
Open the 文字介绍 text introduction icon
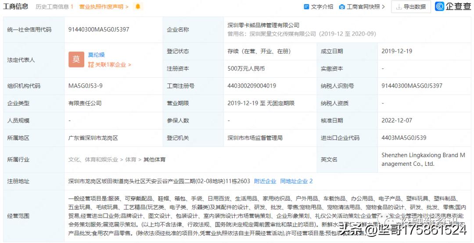click(306, 7)
